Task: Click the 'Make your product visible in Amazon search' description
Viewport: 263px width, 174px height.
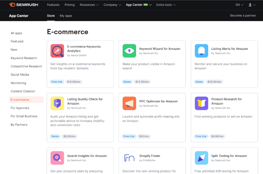Action: pos(149,66)
